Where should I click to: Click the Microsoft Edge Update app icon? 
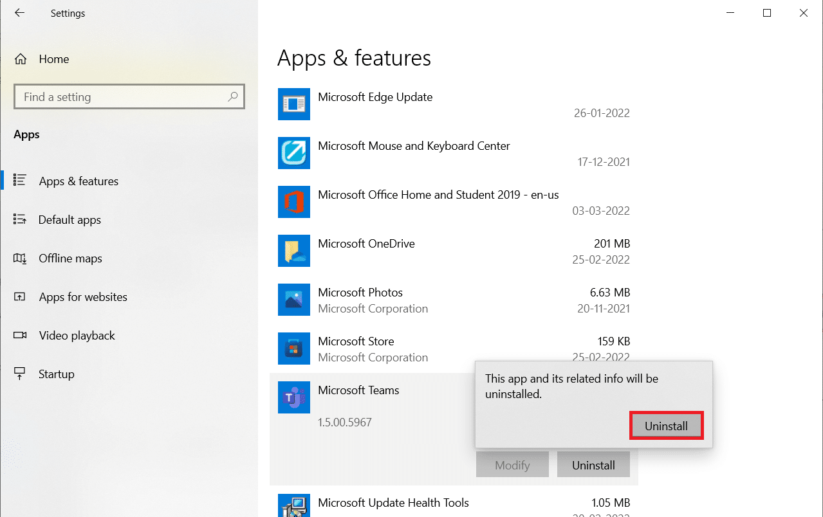[x=294, y=104]
